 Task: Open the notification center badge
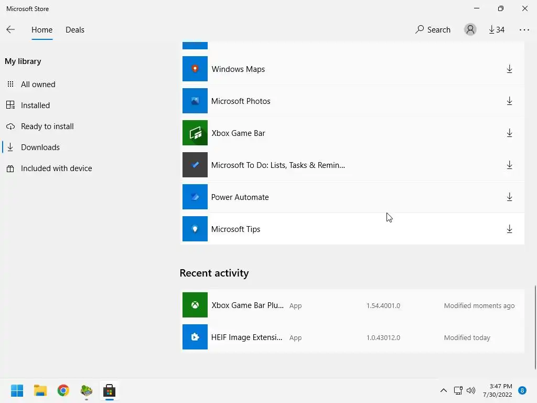[522, 390]
